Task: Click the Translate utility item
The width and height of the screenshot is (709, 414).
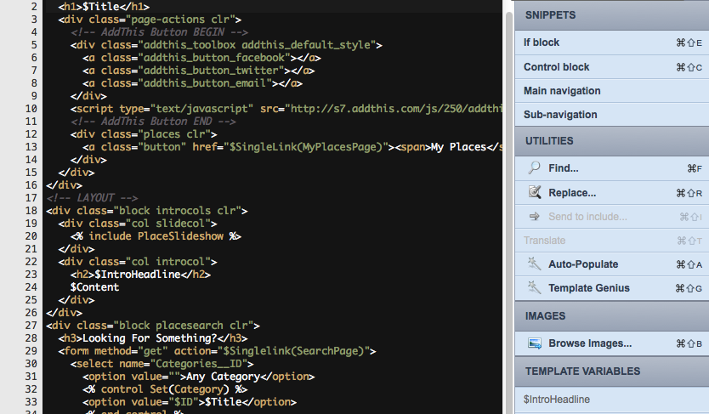Action: pos(544,241)
